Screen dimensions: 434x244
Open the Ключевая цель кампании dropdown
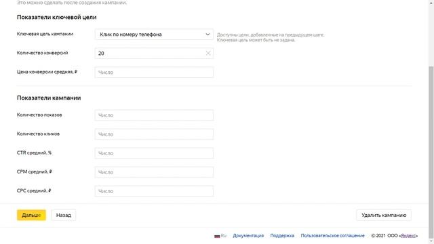tap(154, 35)
